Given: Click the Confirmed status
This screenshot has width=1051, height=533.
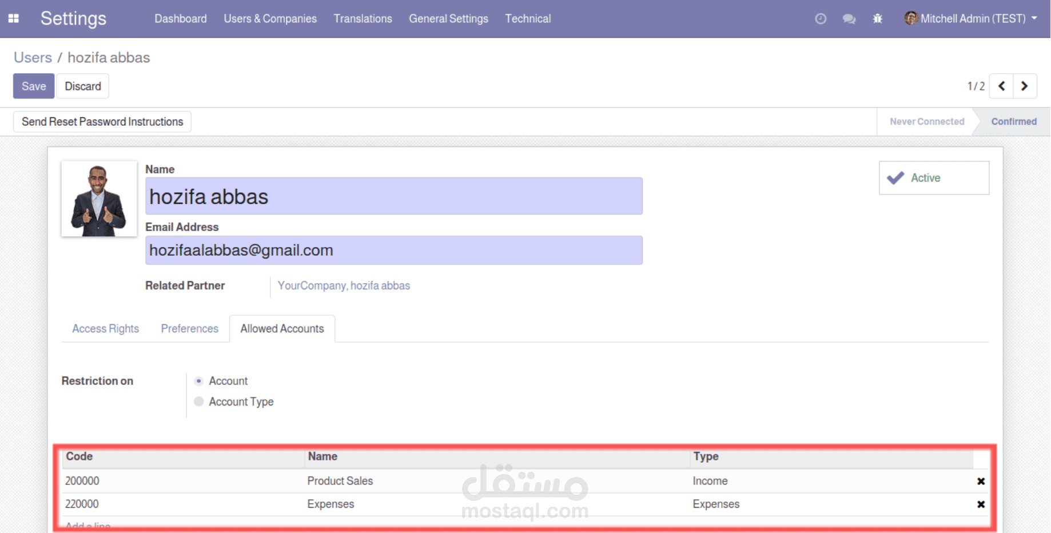Looking at the screenshot, I should pyautogui.click(x=1013, y=122).
